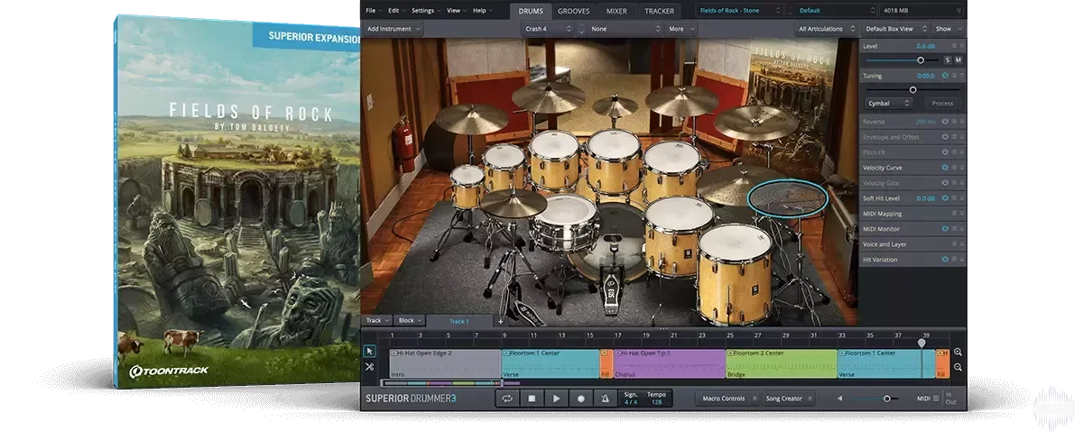The height and width of the screenshot is (440, 1083).
Task: Toggle MIDI Monitor power button
Action: [946, 229]
